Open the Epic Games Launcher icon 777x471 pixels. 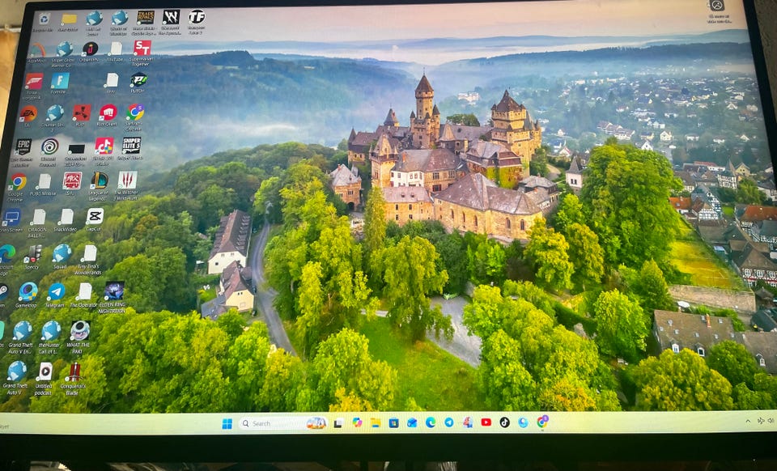point(23,146)
